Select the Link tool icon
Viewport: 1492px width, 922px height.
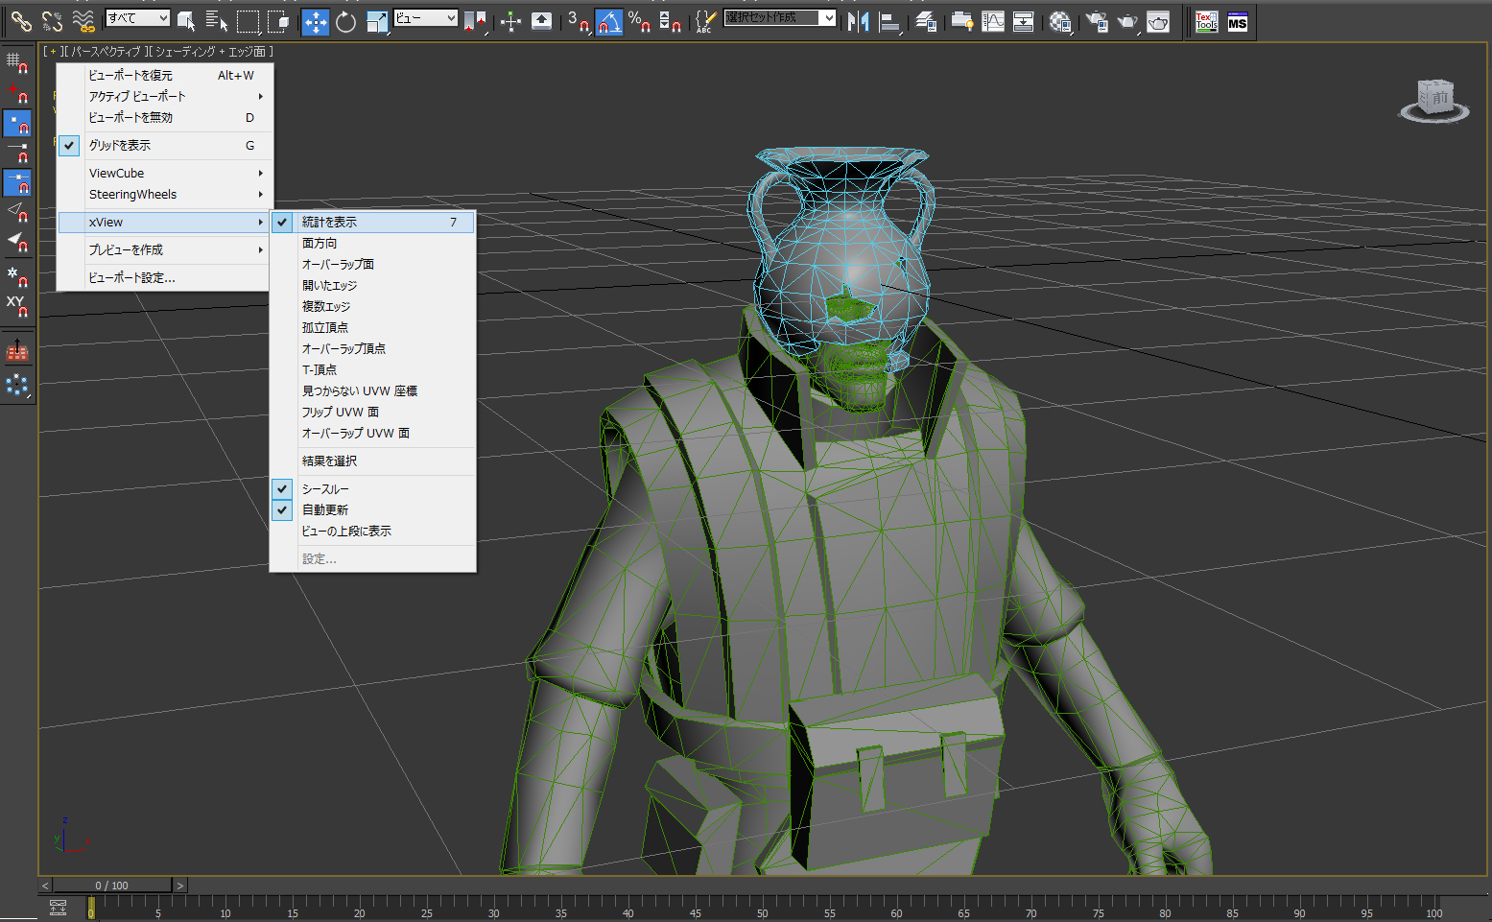(x=21, y=21)
